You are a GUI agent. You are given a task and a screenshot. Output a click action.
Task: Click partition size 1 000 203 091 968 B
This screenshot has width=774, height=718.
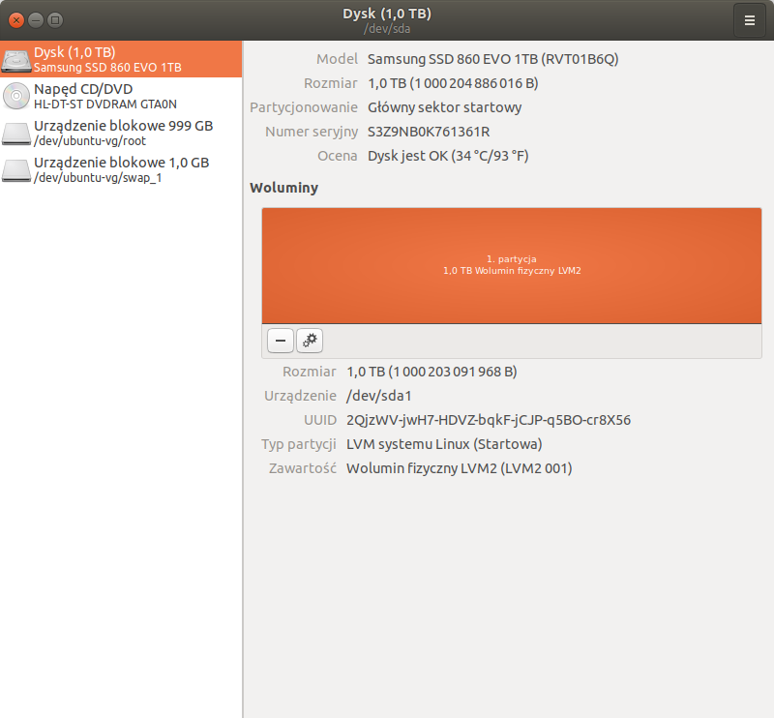[x=432, y=372]
